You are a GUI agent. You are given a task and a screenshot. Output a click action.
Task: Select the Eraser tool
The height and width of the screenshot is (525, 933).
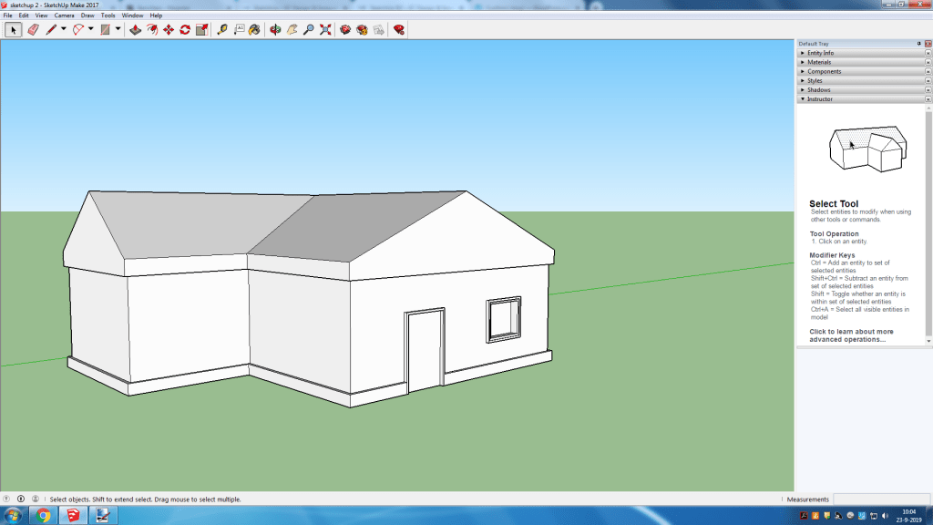(34, 30)
